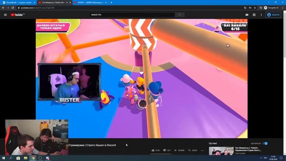Go to the YouTube home logo
Viewport: 286px width, 161px height.
coord(17,15)
